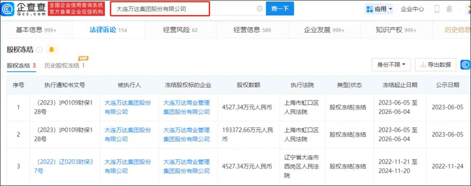Click the 193372.66万元人民币 amount cell
This screenshot has width=471, height=186.
pos(248,134)
